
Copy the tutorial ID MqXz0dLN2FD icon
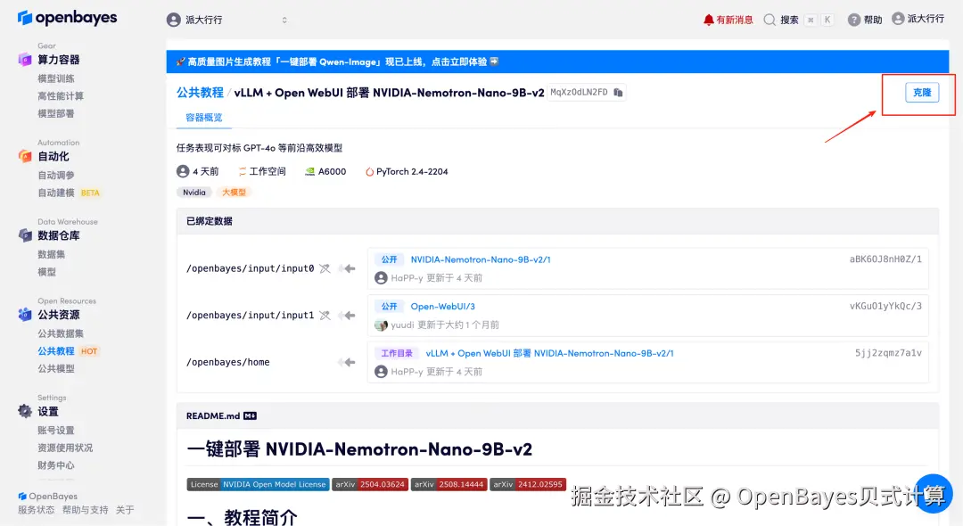(619, 92)
